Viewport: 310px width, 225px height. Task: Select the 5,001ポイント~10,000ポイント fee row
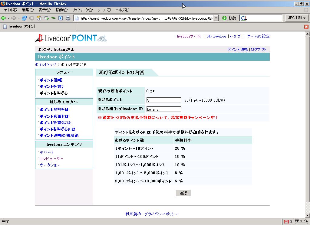pyautogui.click(x=183, y=181)
